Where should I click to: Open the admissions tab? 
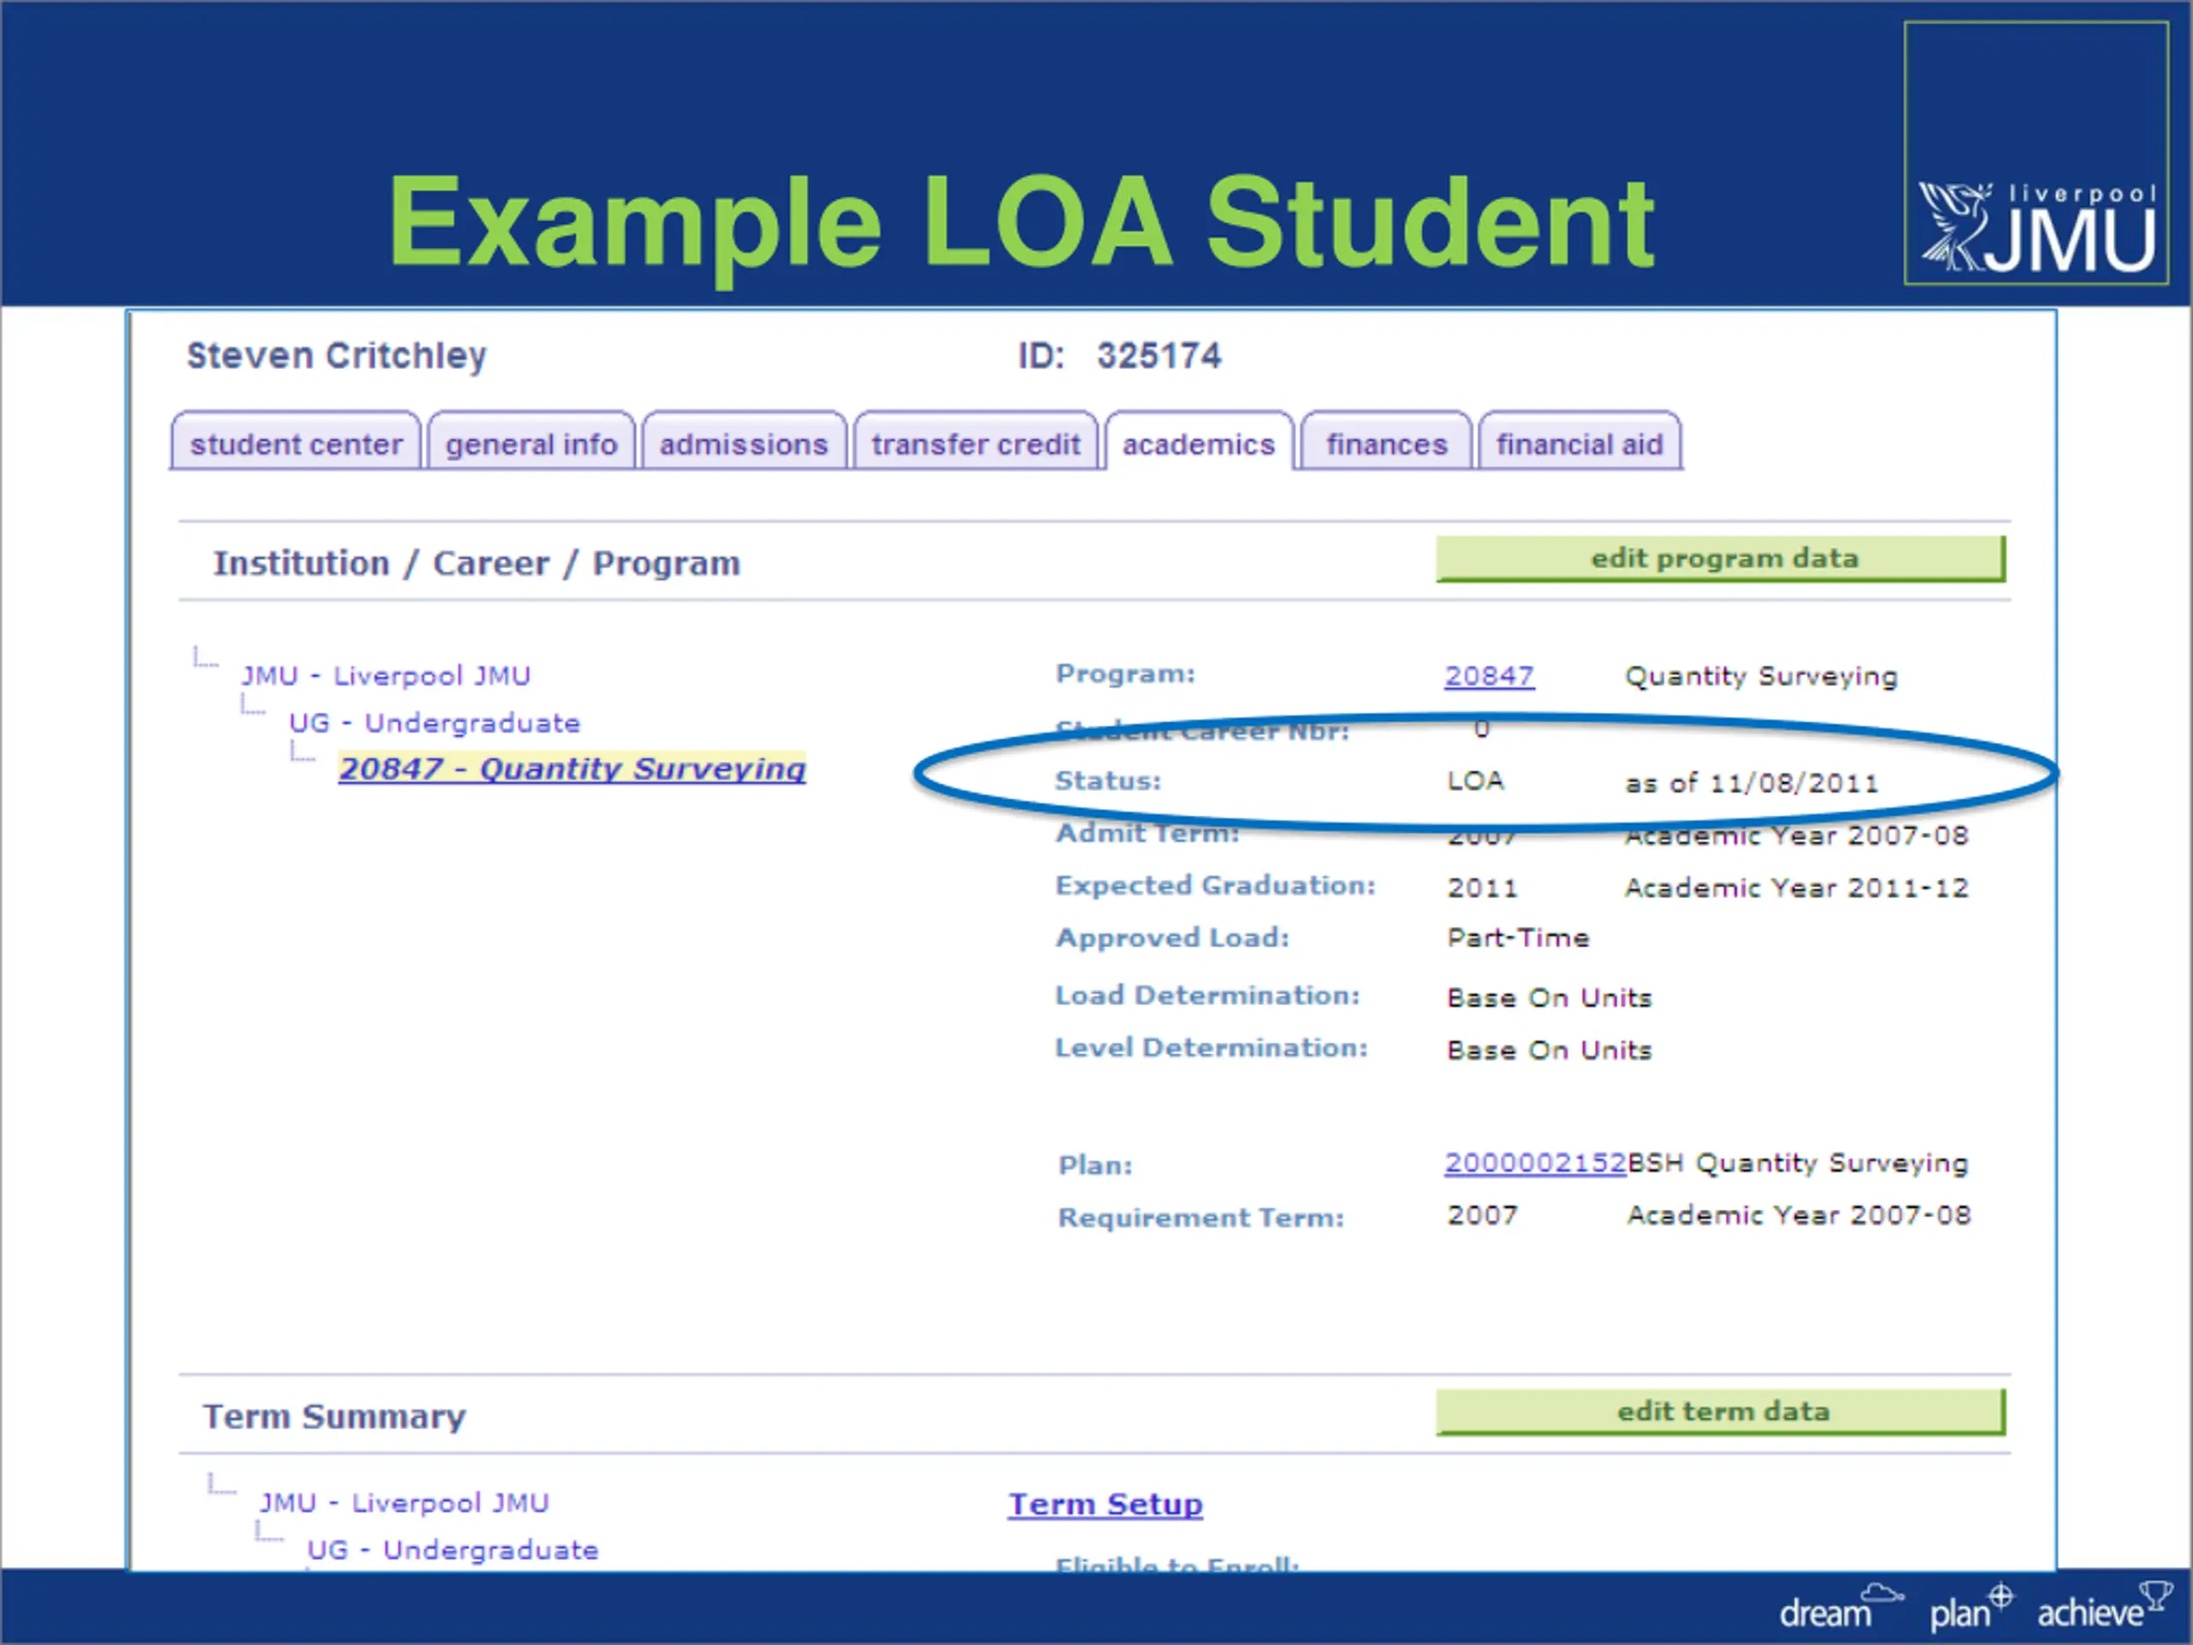[744, 442]
